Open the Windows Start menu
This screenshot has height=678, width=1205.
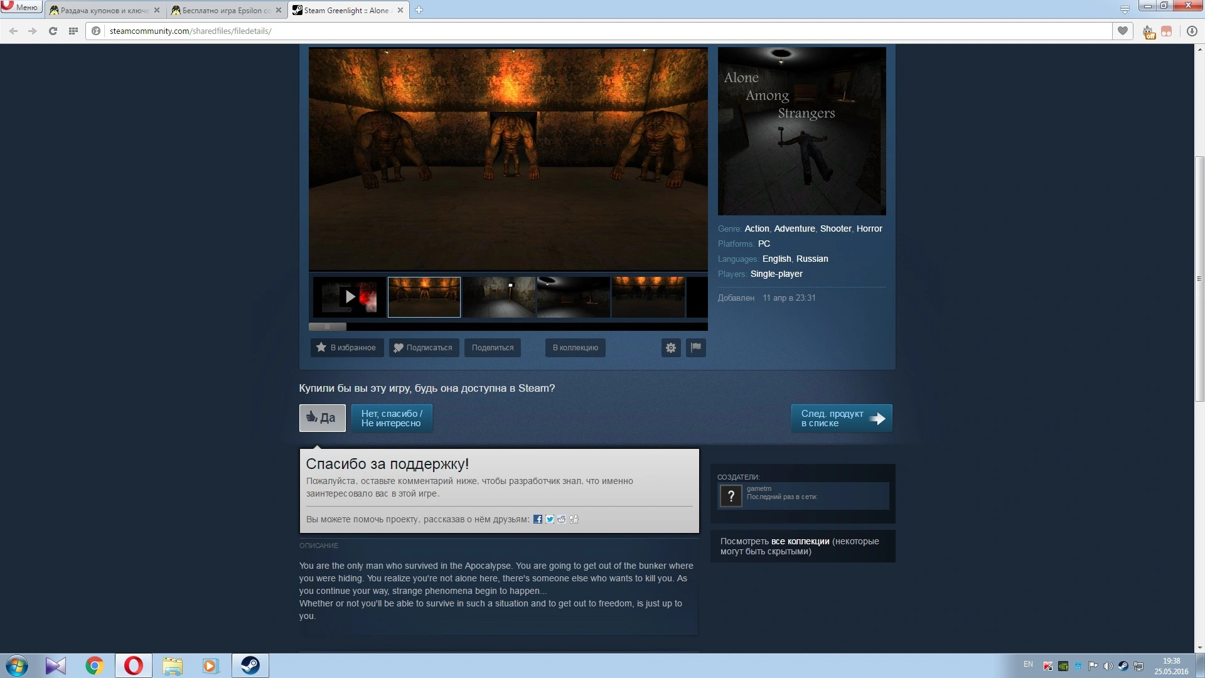[x=17, y=665]
